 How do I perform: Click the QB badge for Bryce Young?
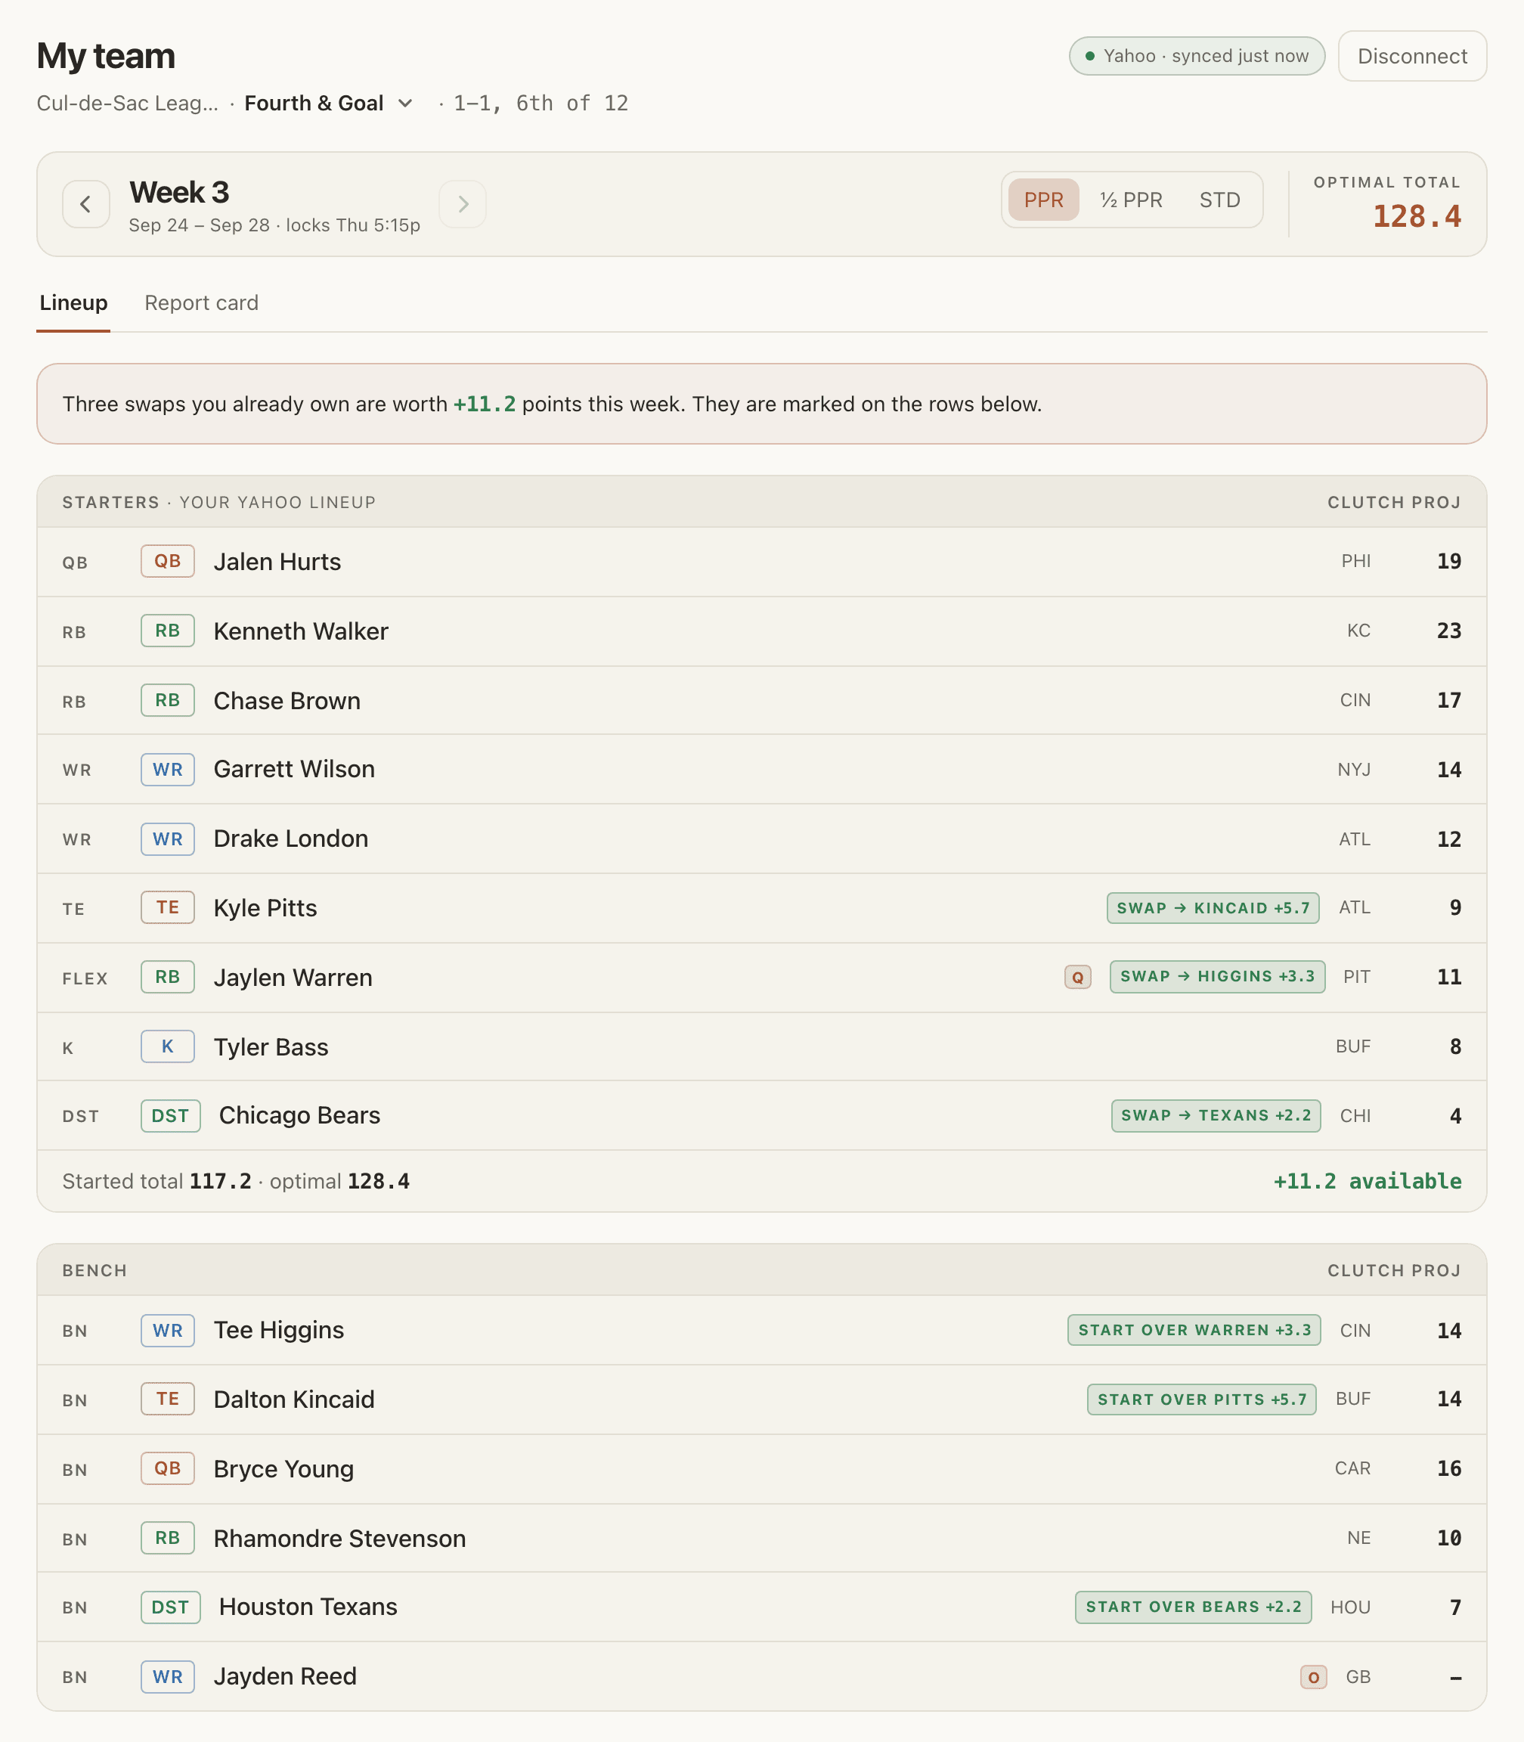point(168,1469)
